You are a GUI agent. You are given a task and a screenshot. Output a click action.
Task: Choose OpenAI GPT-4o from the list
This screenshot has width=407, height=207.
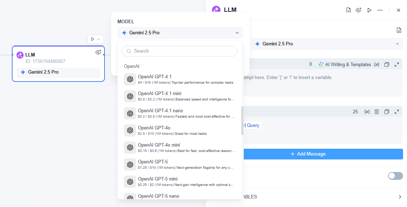pyautogui.click(x=180, y=130)
